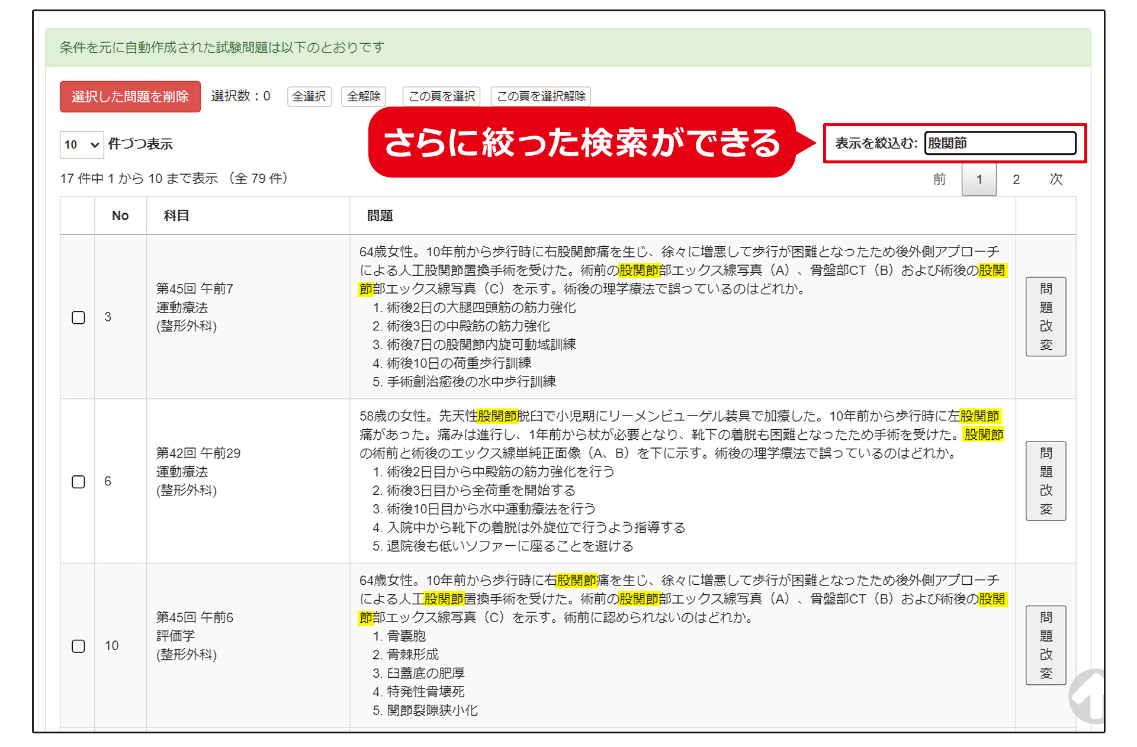Click the text 第45回 午前7
1137x747 pixels.
point(195,289)
